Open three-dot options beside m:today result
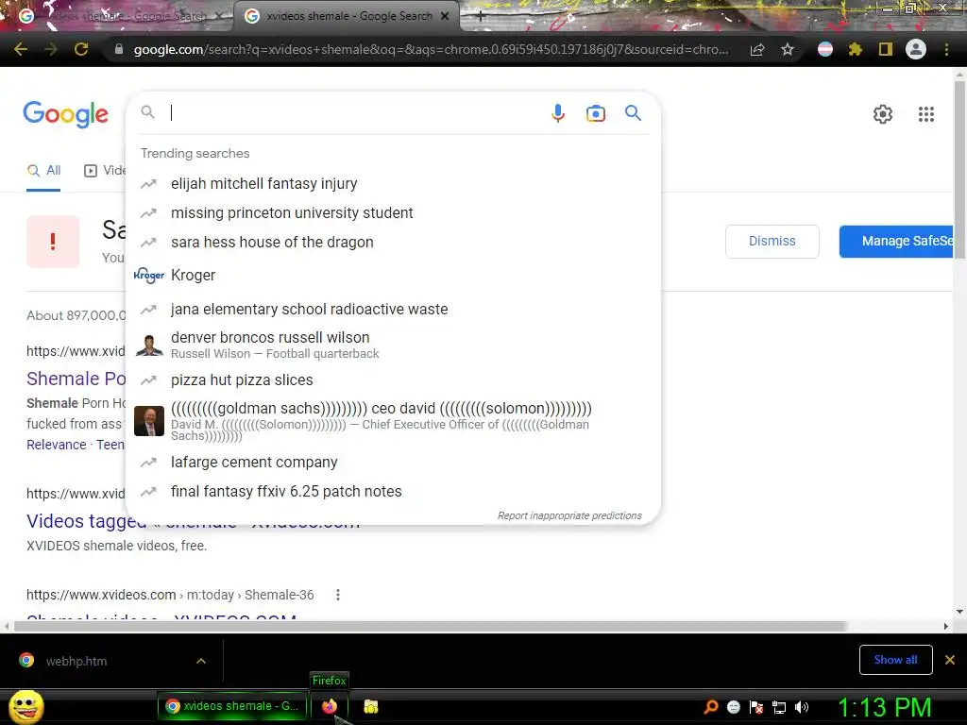 pyautogui.click(x=337, y=595)
